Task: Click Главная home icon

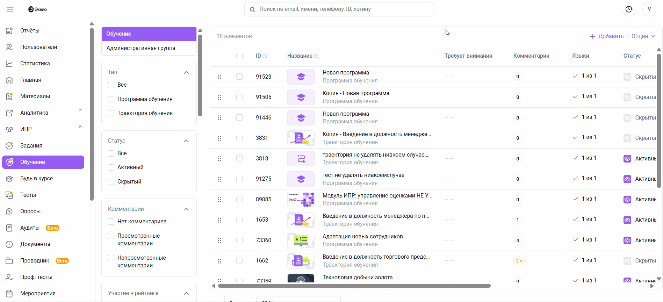Action: click(9, 80)
